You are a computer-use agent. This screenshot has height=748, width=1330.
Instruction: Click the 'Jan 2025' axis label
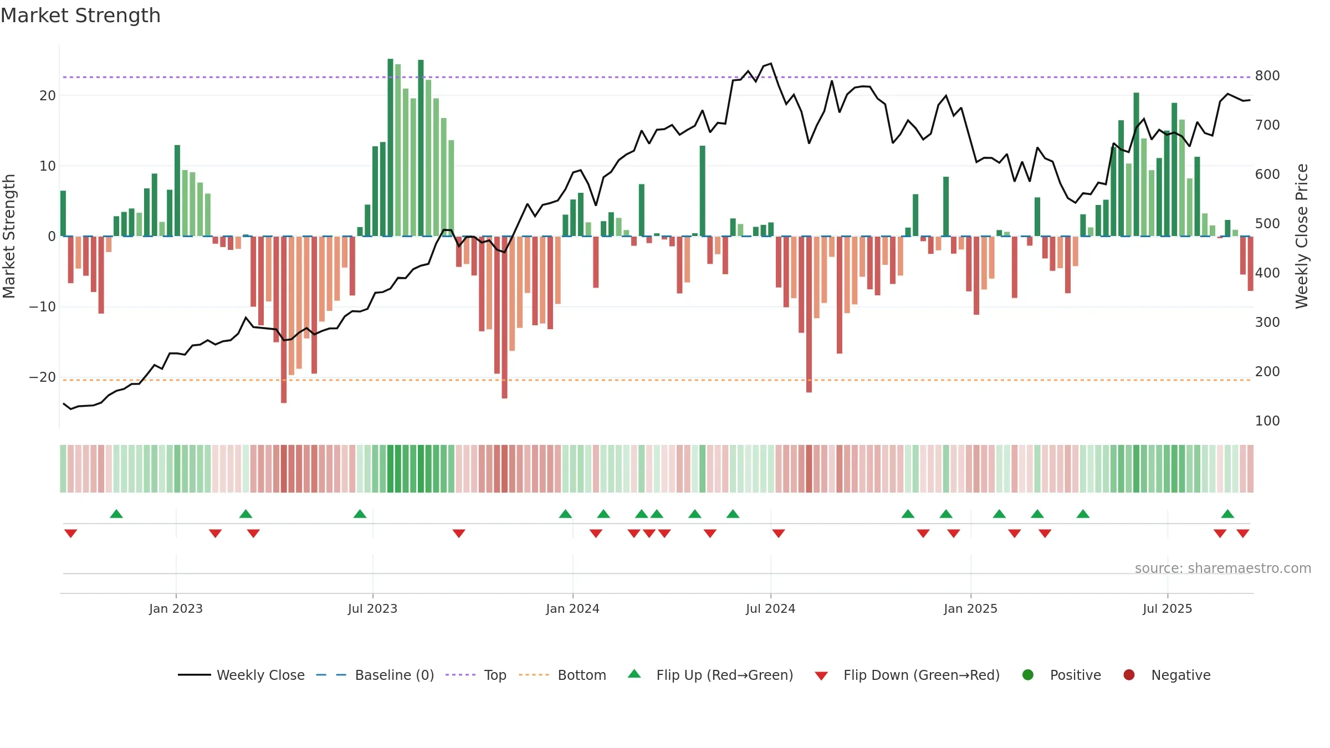[x=970, y=608]
